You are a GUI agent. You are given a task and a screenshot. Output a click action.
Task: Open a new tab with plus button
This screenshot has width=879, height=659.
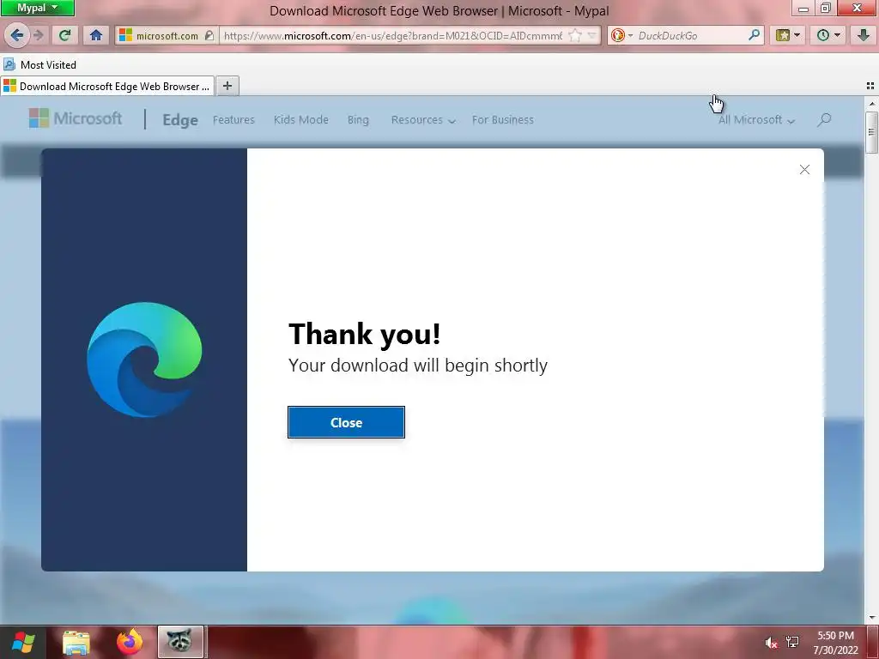click(x=227, y=86)
